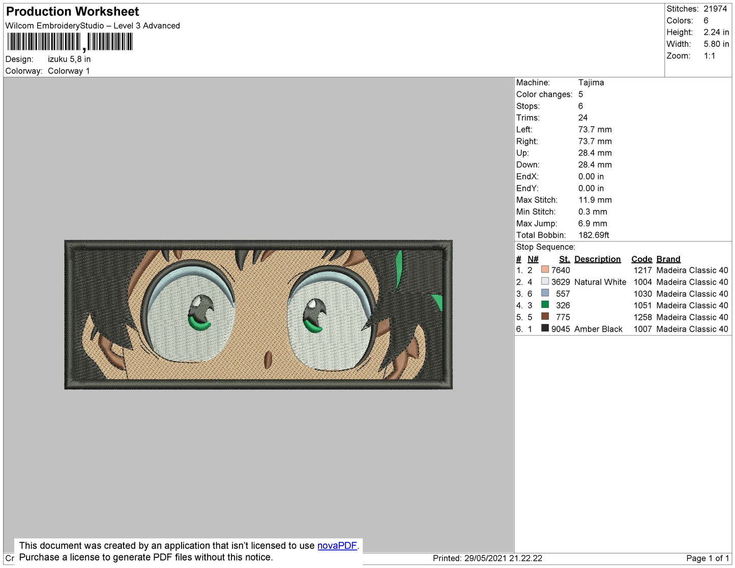Click the design name 'izuku 5,8 in'
This screenshot has height=568, width=735.
coord(69,59)
